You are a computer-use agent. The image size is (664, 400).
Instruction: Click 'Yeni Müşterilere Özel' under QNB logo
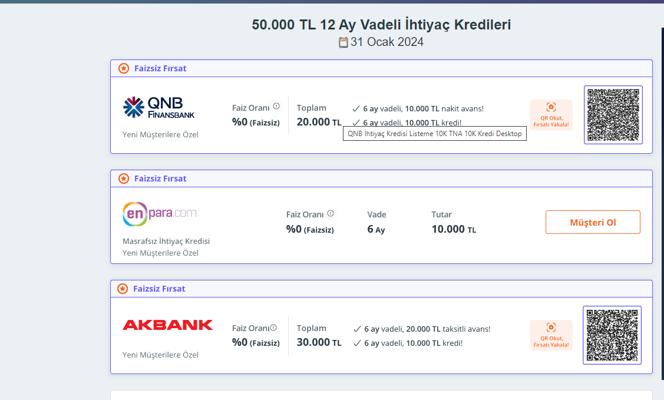pos(160,134)
